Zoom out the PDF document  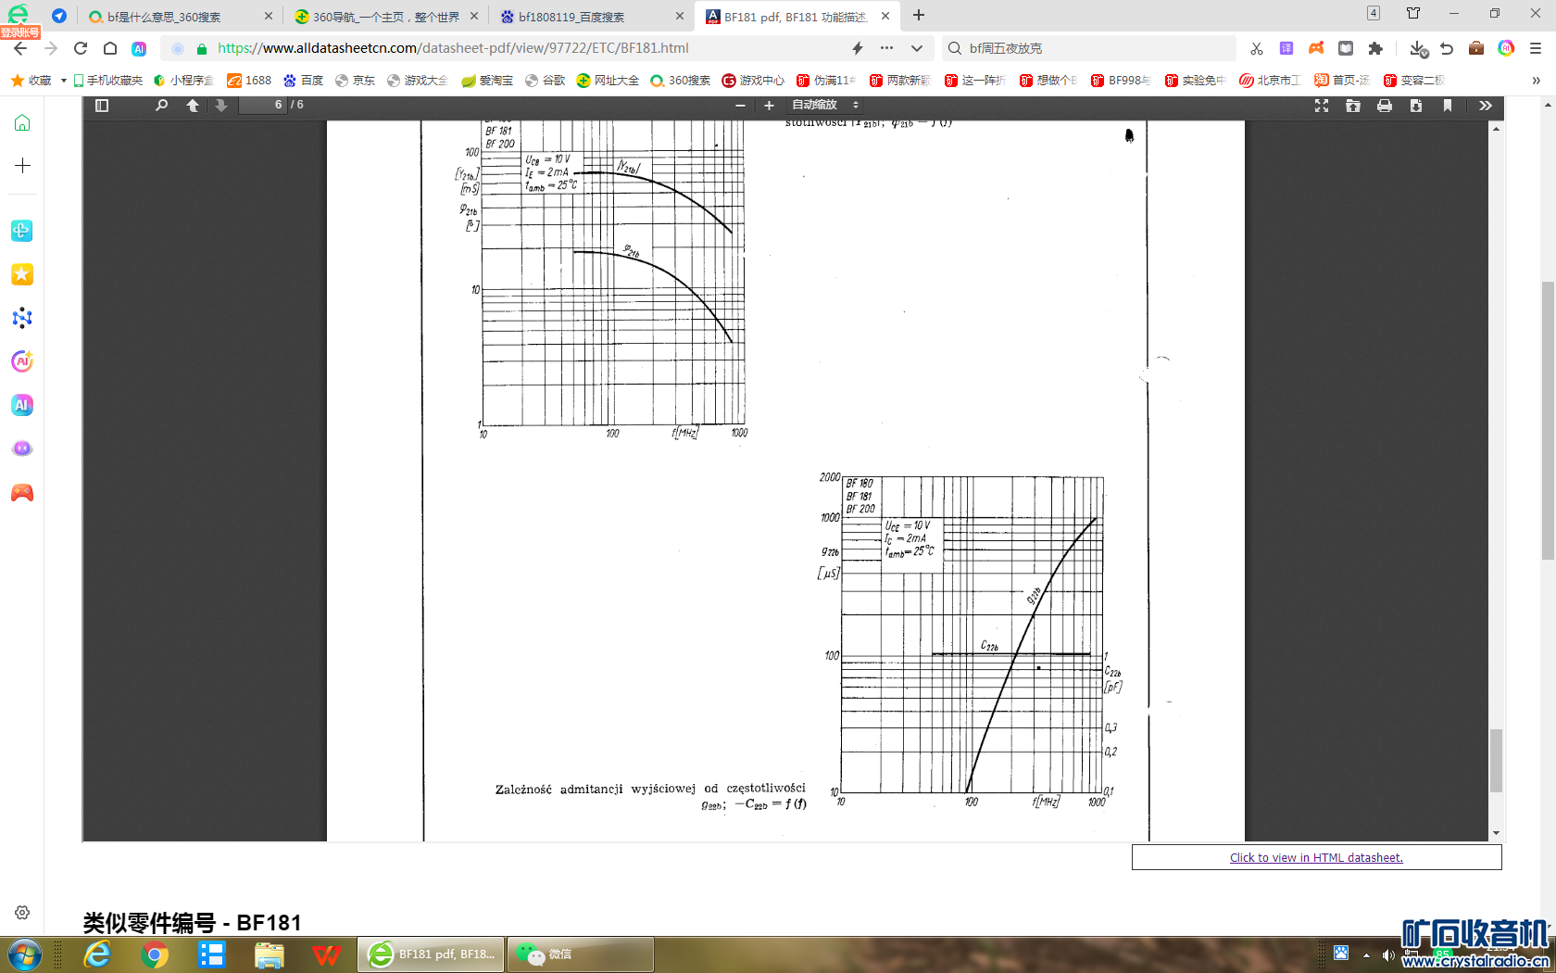pyautogui.click(x=740, y=106)
